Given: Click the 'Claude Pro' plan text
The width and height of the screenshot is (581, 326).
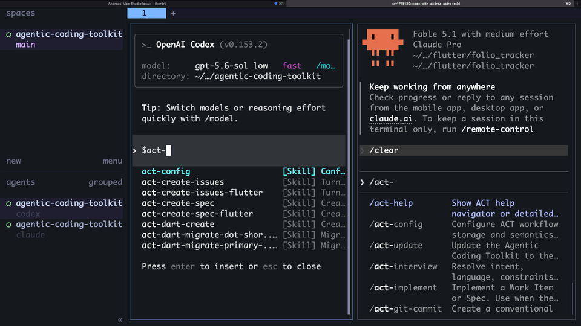Looking at the screenshot, I should 437,45.
